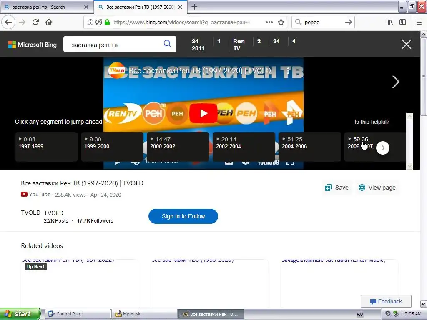Screen dimensions: 427x320
Task: Play the video with the red YouTube button
Action: coord(203,113)
